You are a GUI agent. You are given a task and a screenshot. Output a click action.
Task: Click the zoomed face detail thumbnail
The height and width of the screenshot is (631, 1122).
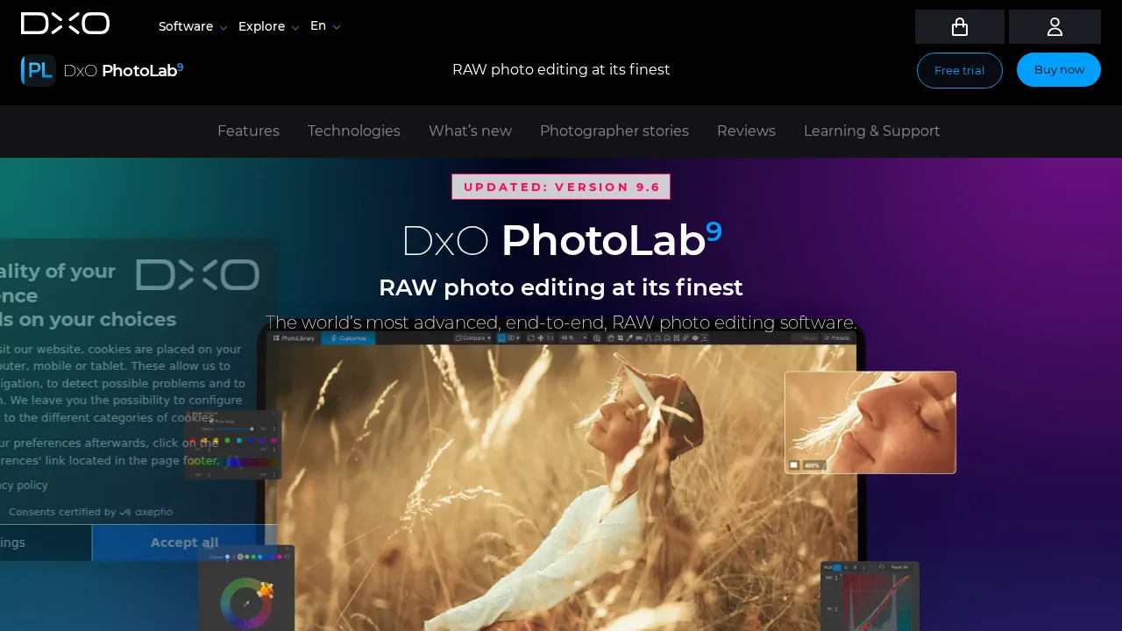870,422
